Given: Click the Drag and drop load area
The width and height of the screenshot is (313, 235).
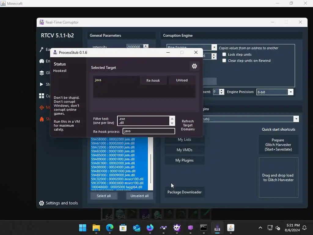Looking at the screenshot, I should coord(278,177).
